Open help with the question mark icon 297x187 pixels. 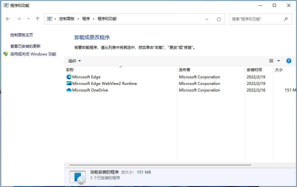pyautogui.click(x=289, y=61)
